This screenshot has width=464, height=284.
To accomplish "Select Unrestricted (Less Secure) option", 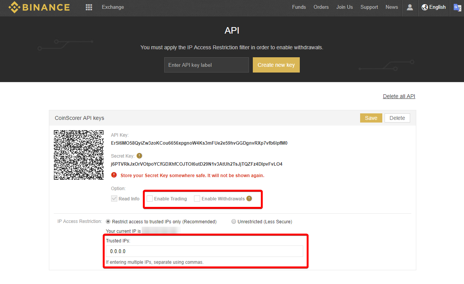I will pos(234,221).
